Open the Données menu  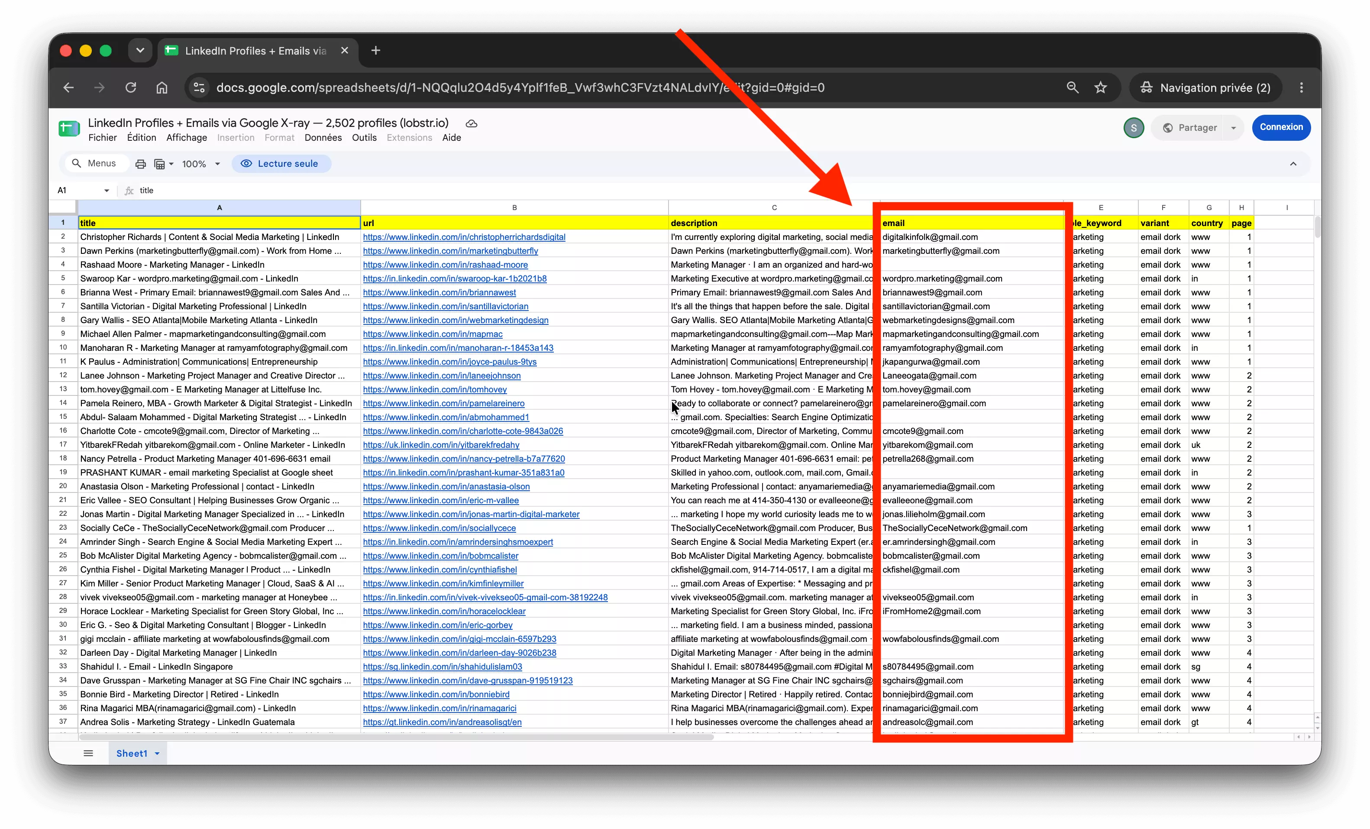point(323,138)
